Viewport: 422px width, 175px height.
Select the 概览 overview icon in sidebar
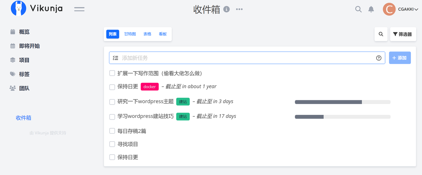[13, 32]
